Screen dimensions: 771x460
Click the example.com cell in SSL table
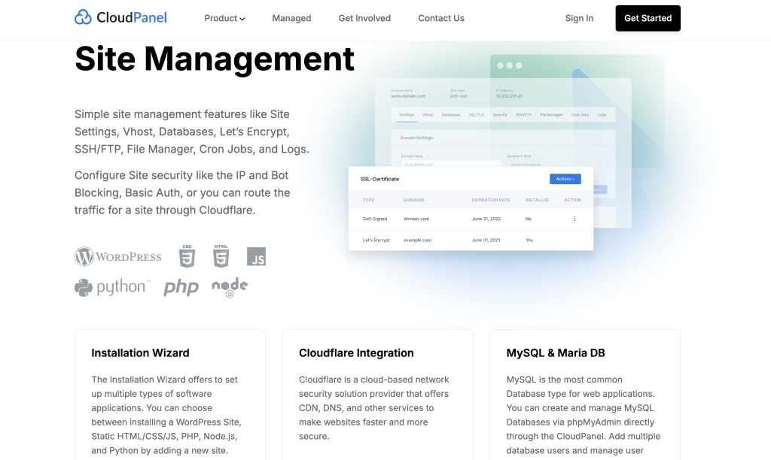click(417, 240)
